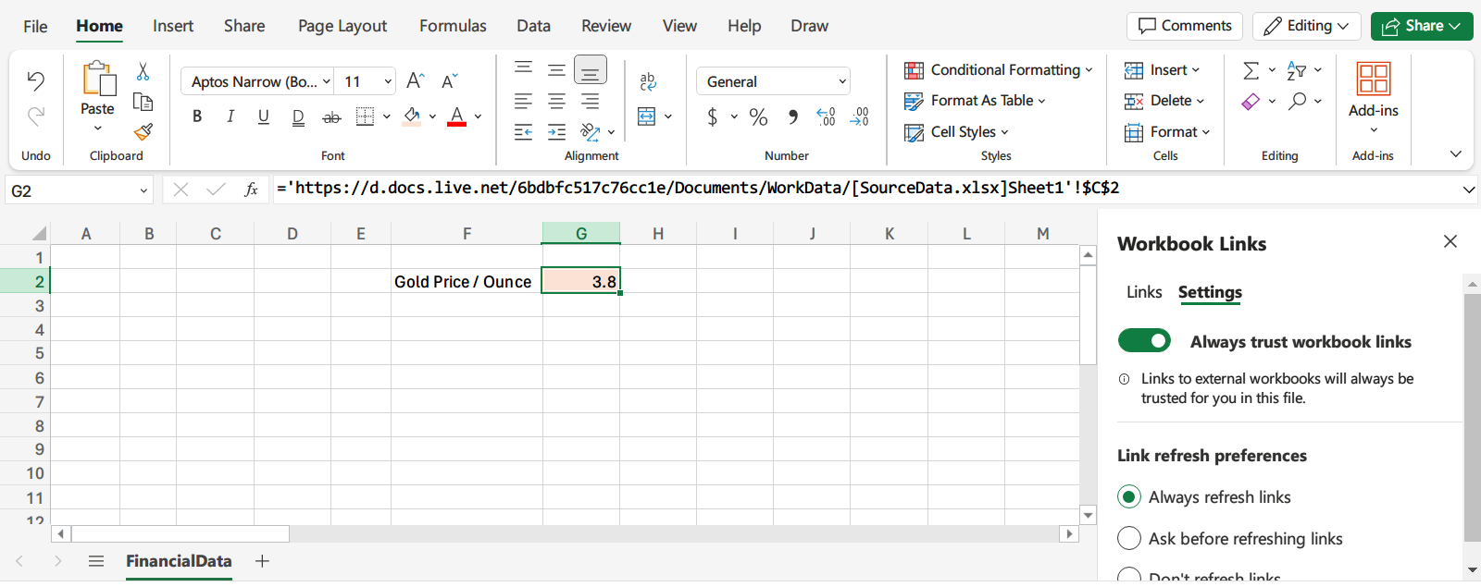Align text to middle
1481x587 pixels.
point(557,69)
